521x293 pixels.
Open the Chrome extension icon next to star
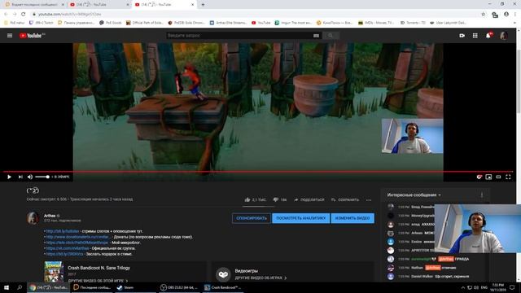pyautogui.click(x=495, y=15)
